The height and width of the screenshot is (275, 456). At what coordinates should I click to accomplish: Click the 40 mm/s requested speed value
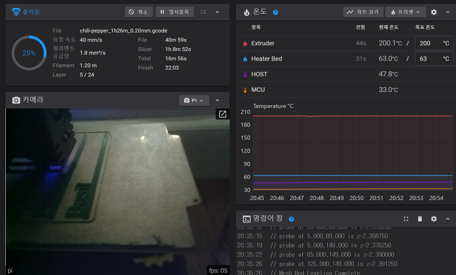[91, 40]
